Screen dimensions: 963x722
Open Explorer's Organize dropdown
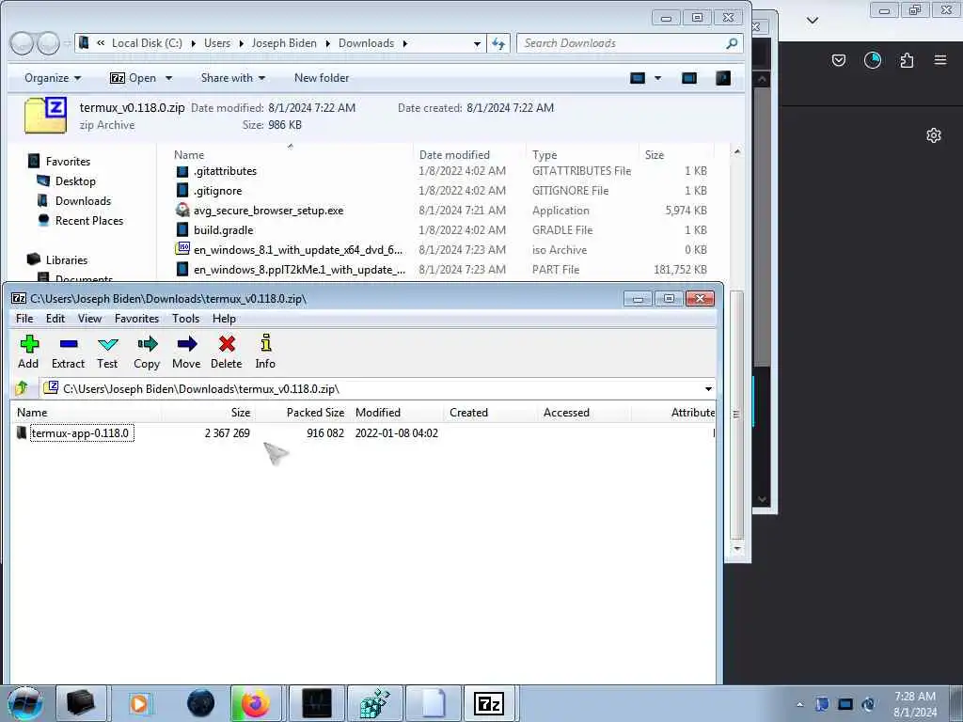pos(53,78)
